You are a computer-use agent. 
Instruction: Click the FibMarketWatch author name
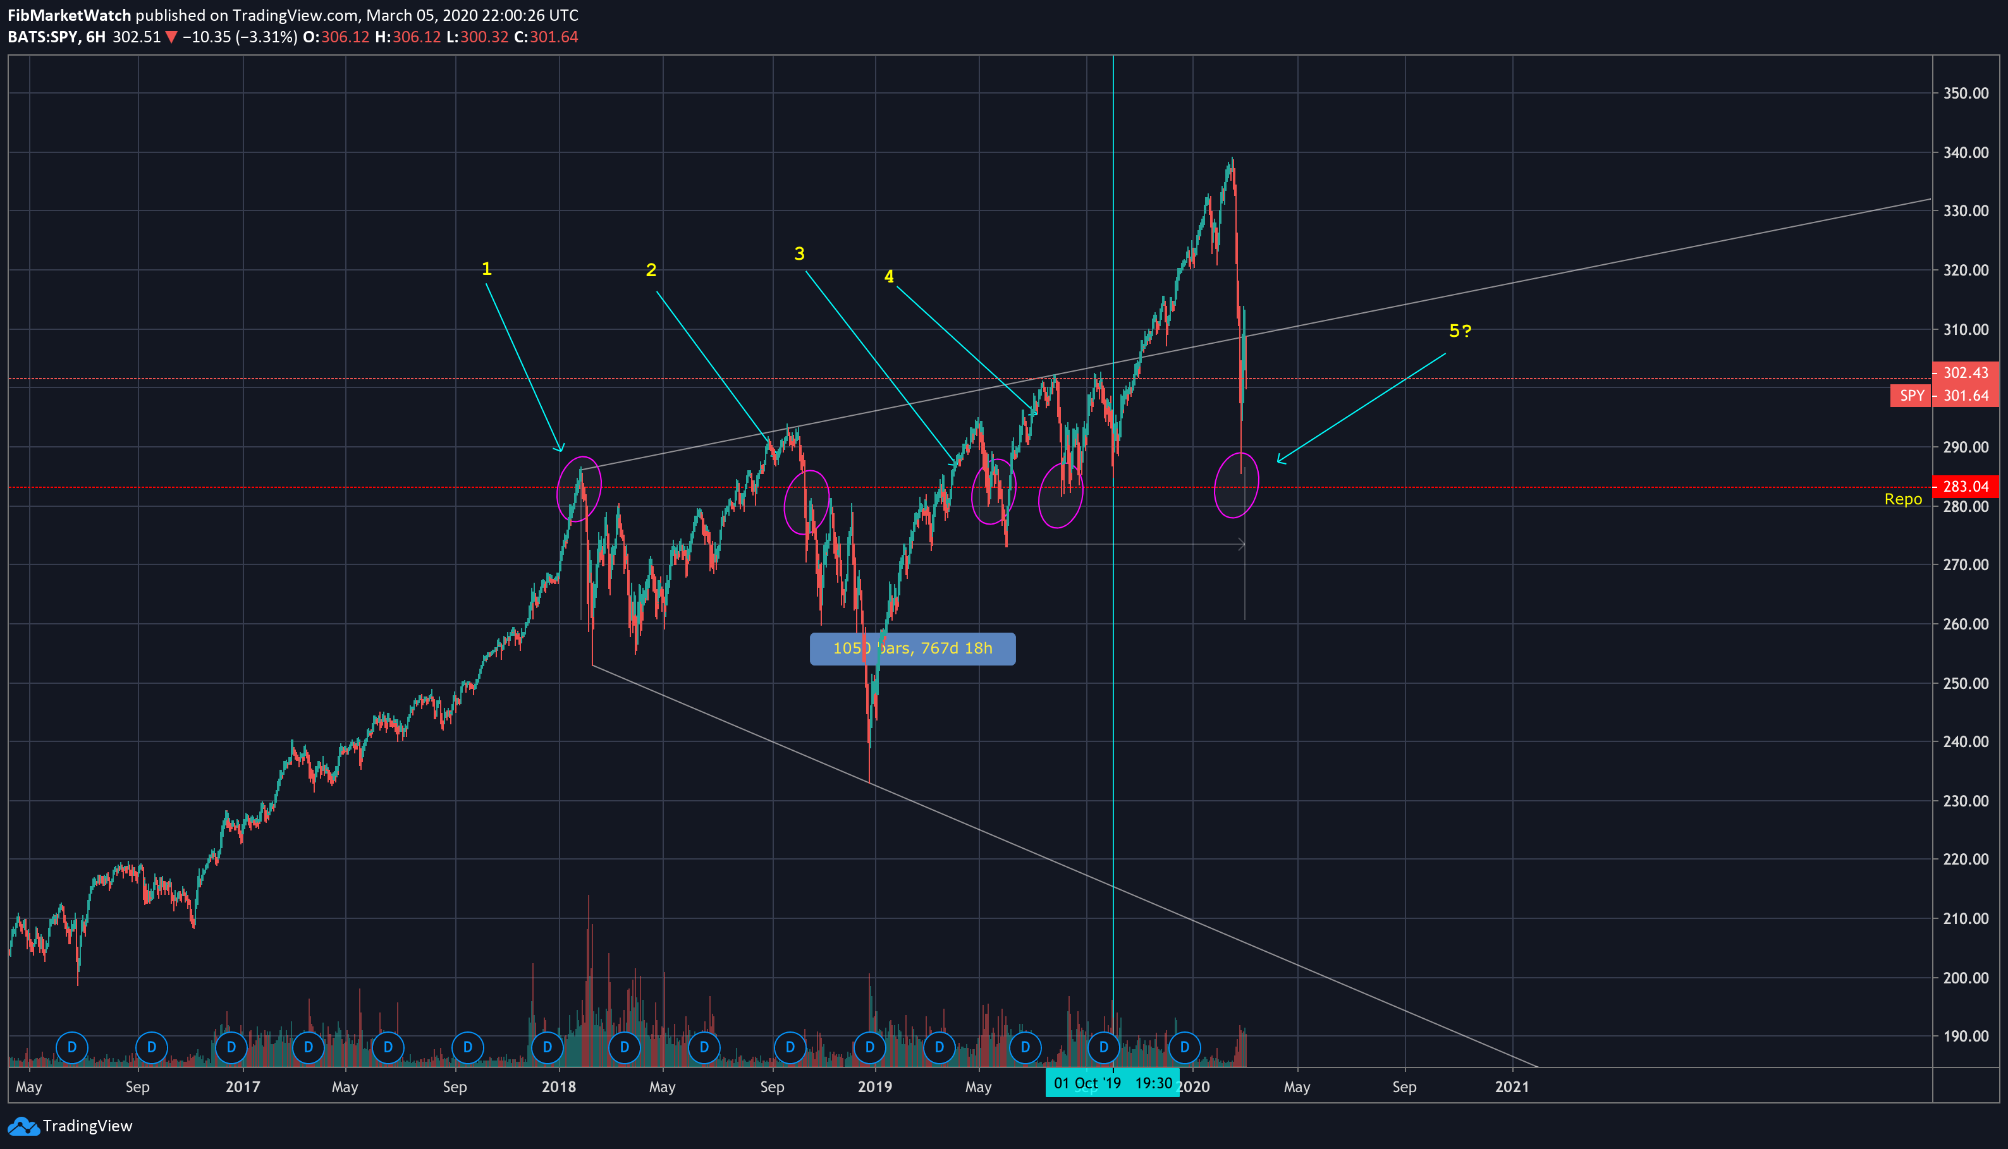point(70,15)
